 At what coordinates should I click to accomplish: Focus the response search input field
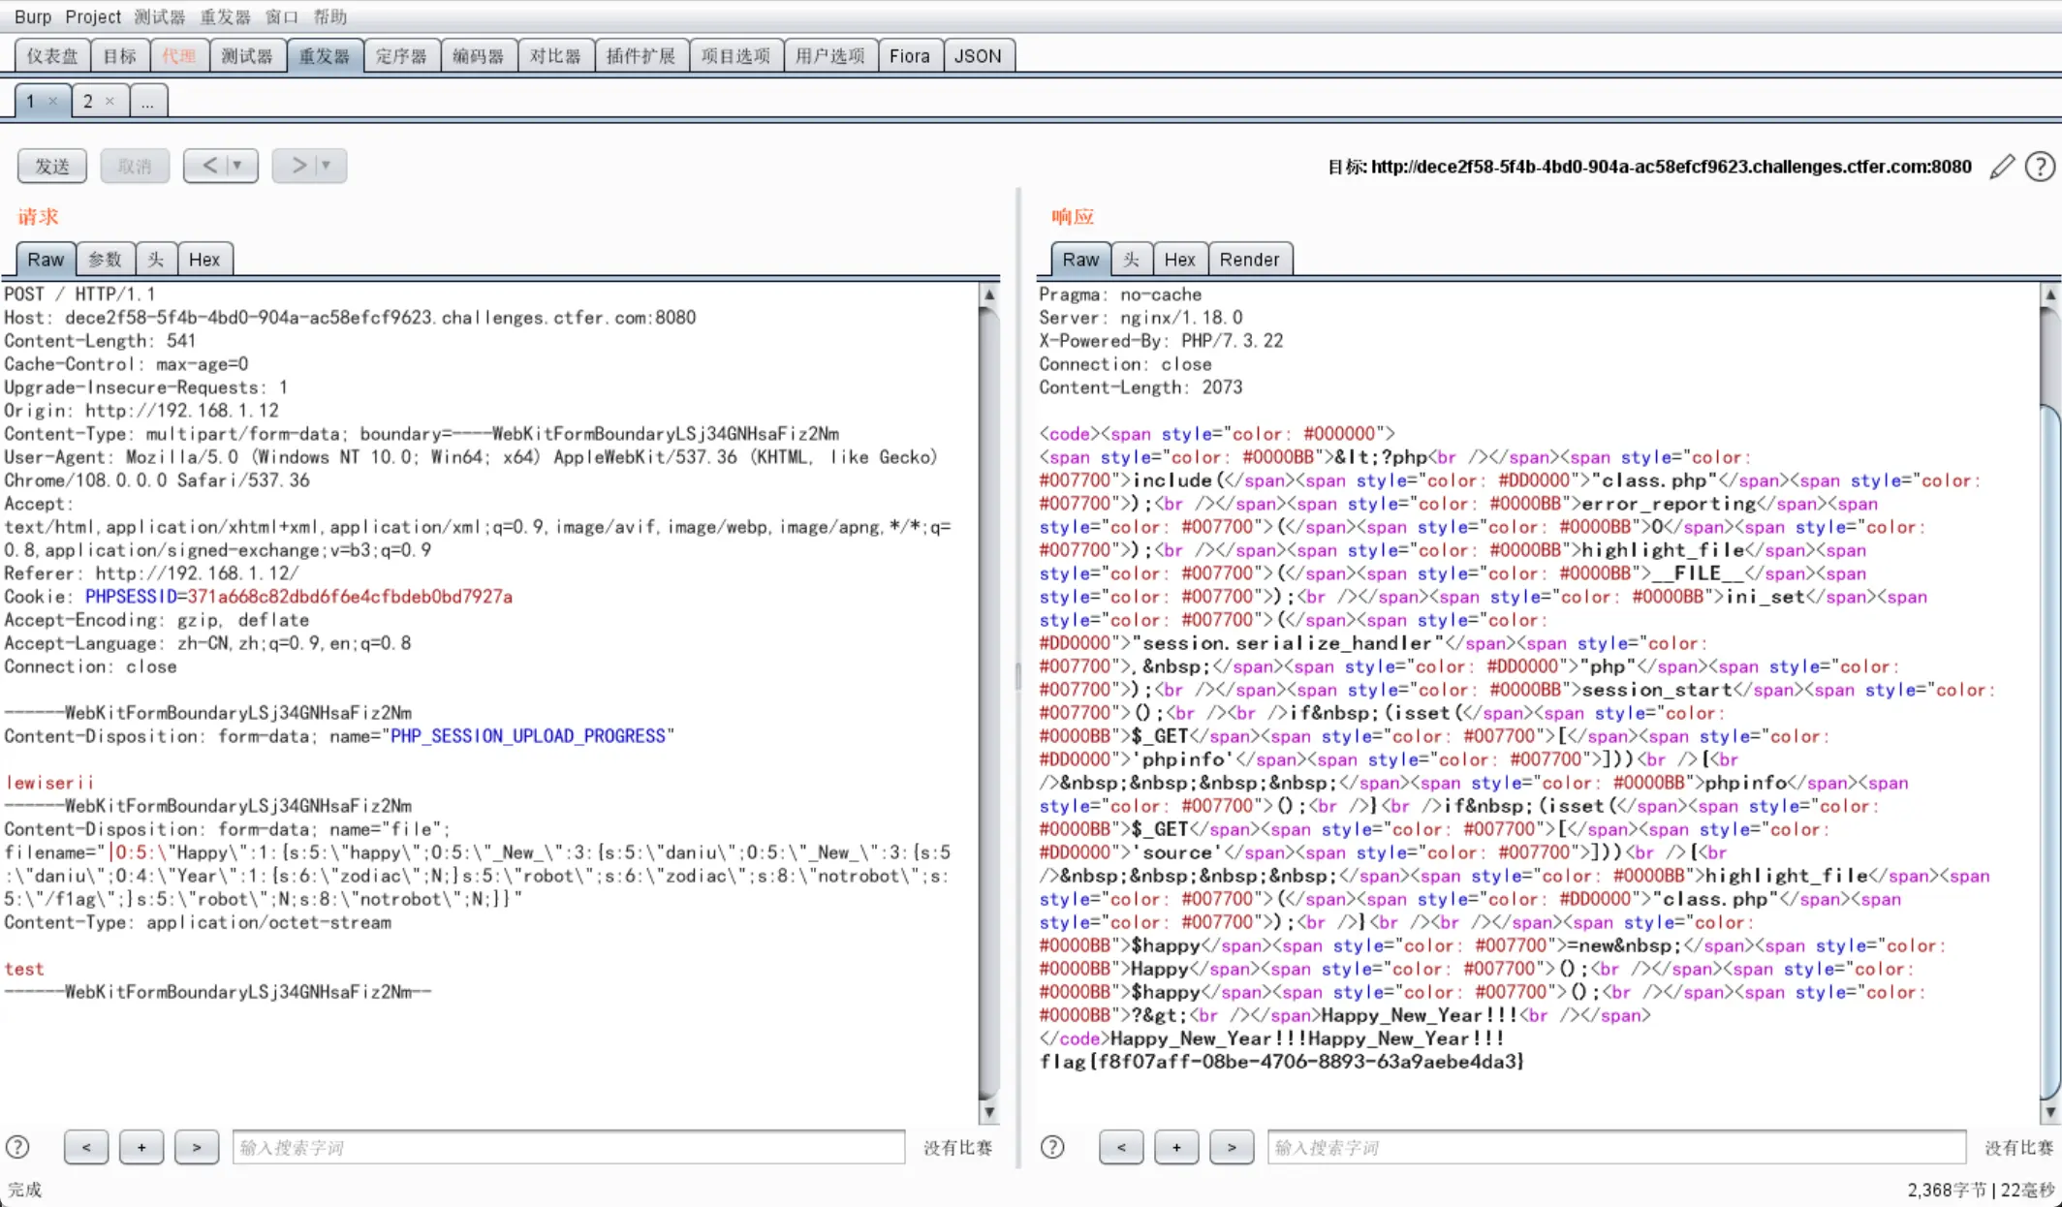1615,1148
